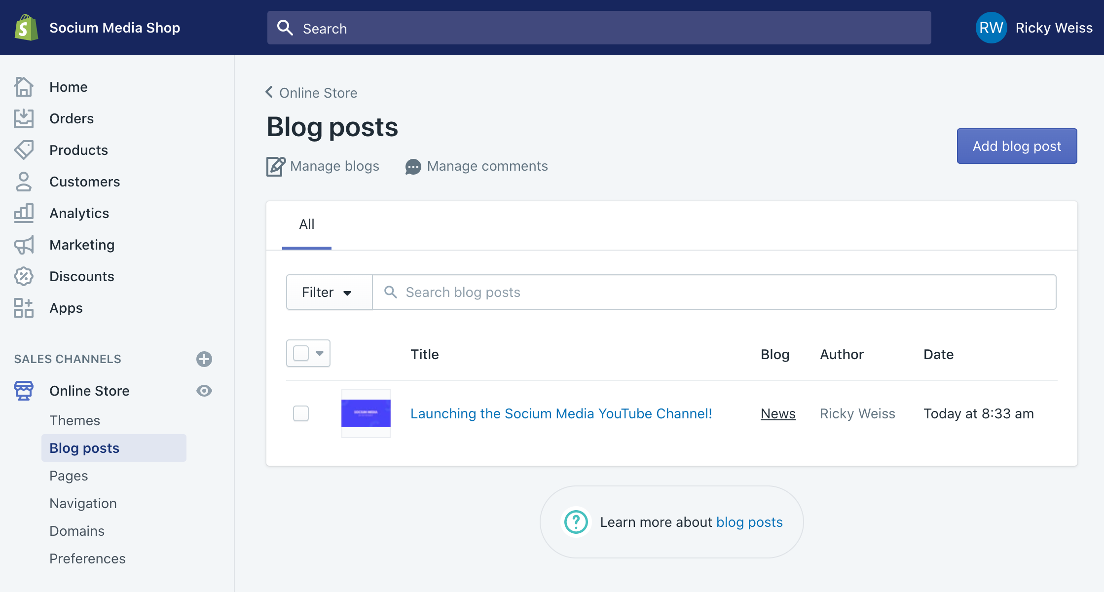Click the Customers person icon

[24, 182]
